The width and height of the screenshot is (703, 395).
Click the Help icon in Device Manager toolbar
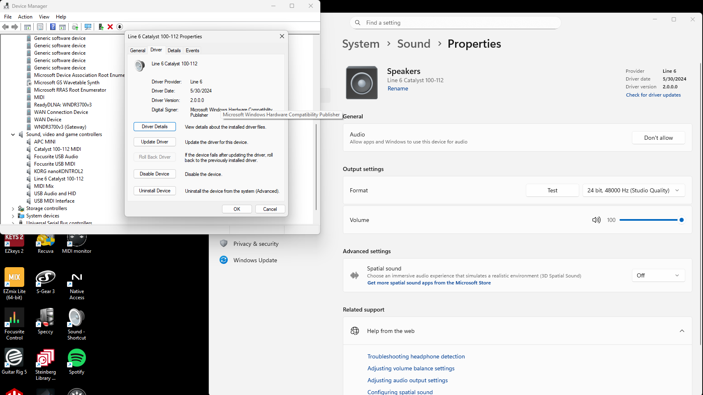pyautogui.click(x=53, y=27)
